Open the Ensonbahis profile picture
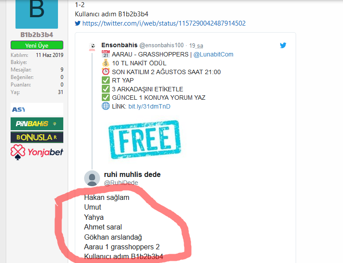This screenshot has width=343, height=263. (92, 46)
